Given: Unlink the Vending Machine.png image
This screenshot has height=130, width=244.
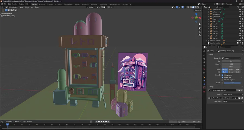Looking at the screenshot, I should point(242,90).
